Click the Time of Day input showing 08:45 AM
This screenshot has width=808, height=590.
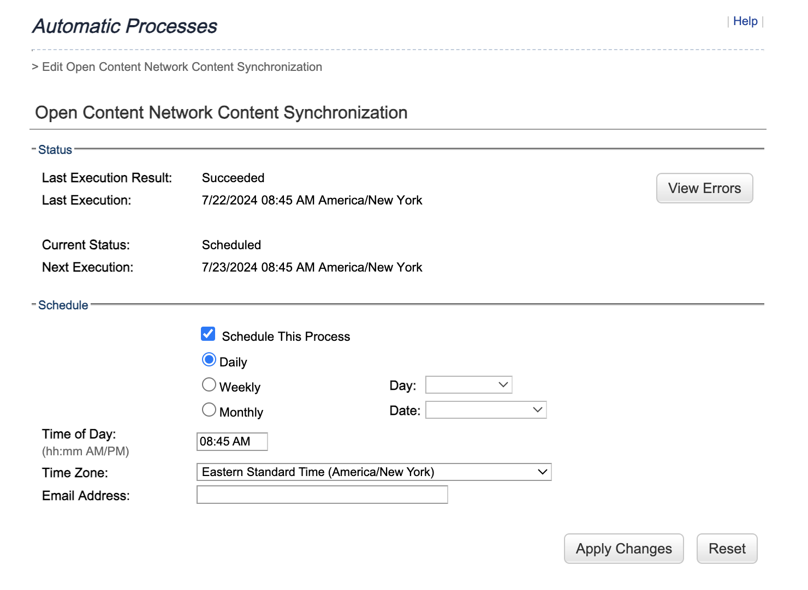tap(232, 441)
